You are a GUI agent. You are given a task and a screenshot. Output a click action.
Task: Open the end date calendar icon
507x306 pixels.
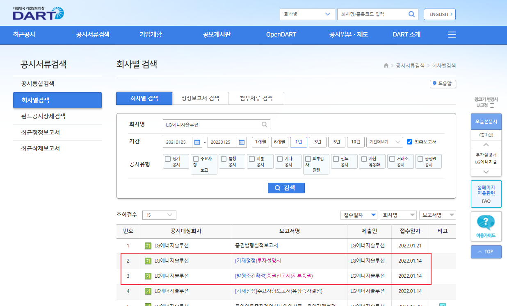pyautogui.click(x=242, y=142)
